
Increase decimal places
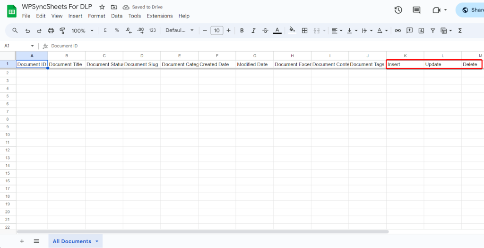140,30
